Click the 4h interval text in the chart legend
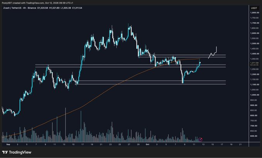Screen dimensions: 262x158 point(25,8)
